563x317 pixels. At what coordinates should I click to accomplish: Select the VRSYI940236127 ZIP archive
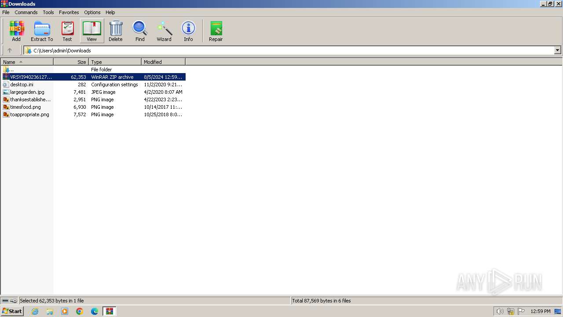[x=93, y=77]
